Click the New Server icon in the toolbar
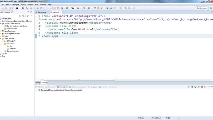Viewport: 213px width, 120px height. [84, 8]
